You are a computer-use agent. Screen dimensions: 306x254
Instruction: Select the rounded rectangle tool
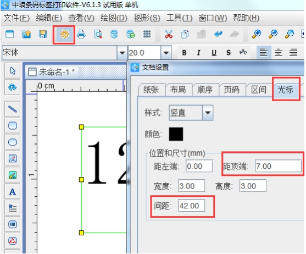(13, 125)
